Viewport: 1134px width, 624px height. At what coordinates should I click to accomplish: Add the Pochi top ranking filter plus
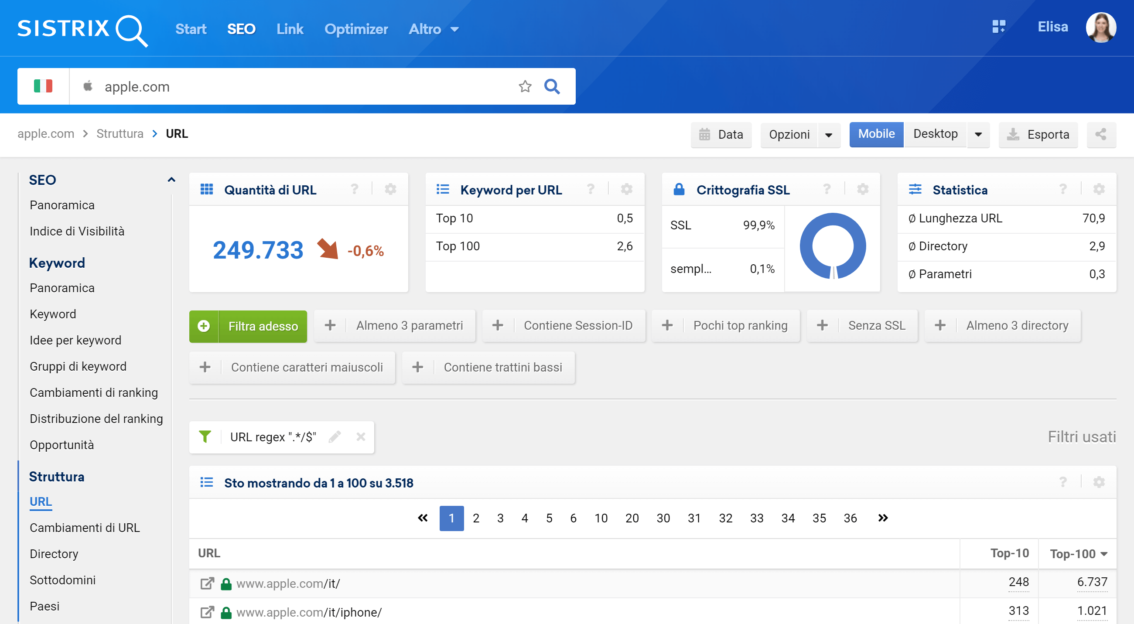pos(667,326)
